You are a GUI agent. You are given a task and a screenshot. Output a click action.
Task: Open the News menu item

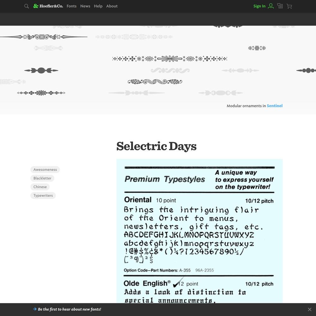point(85,6)
